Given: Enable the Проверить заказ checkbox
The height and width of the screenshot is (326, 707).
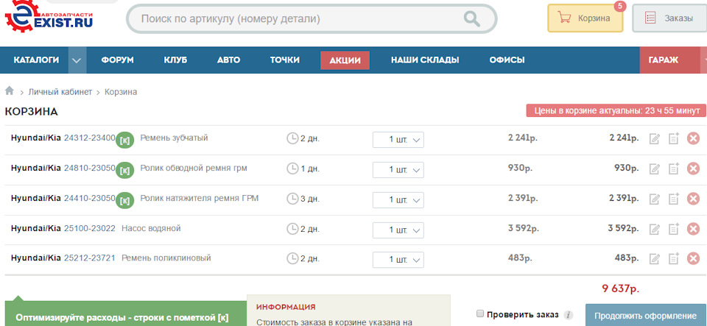Looking at the screenshot, I should point(480,313).
